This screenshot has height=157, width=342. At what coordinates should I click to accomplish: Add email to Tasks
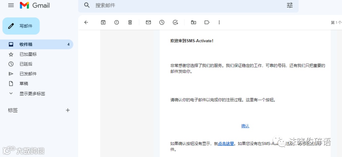click(175, 22)
